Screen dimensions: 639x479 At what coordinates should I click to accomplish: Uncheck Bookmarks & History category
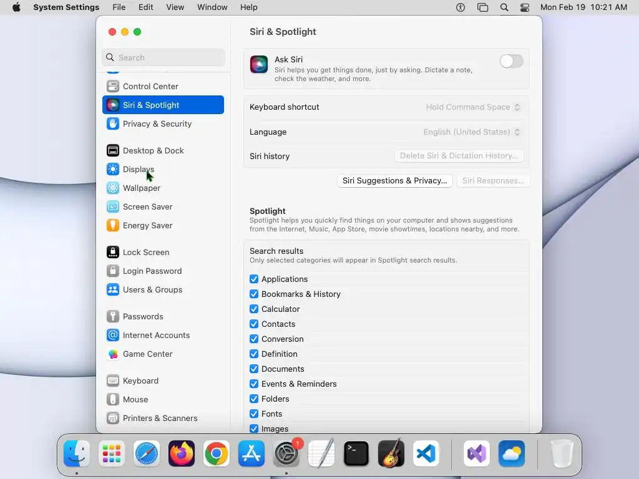[x=254, y=294]
